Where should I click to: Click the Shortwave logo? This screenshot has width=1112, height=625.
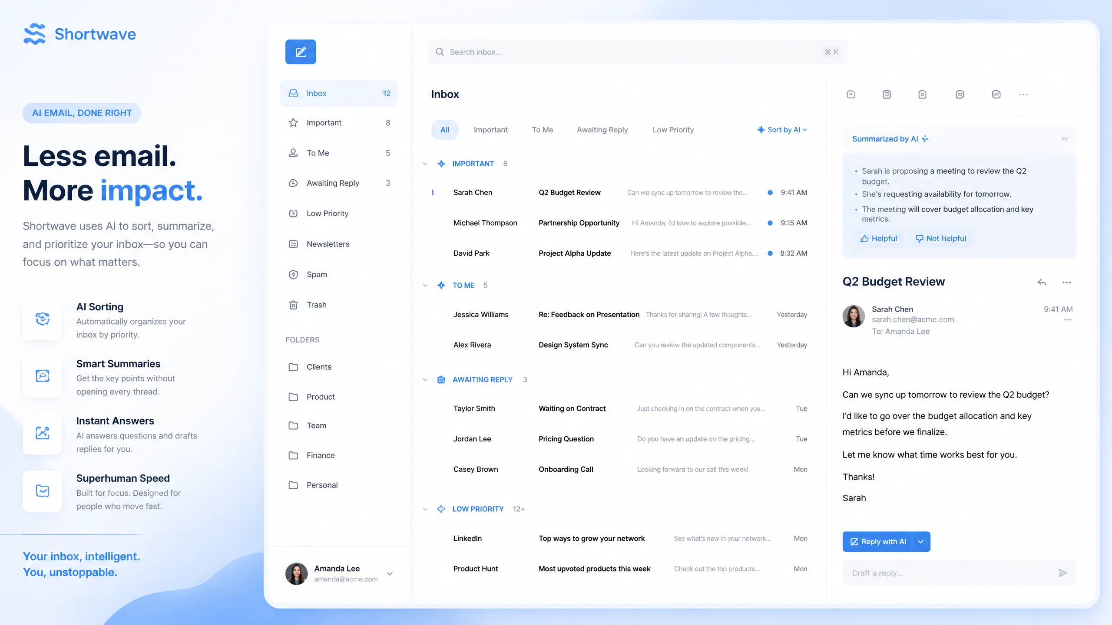tap(79, 34)
